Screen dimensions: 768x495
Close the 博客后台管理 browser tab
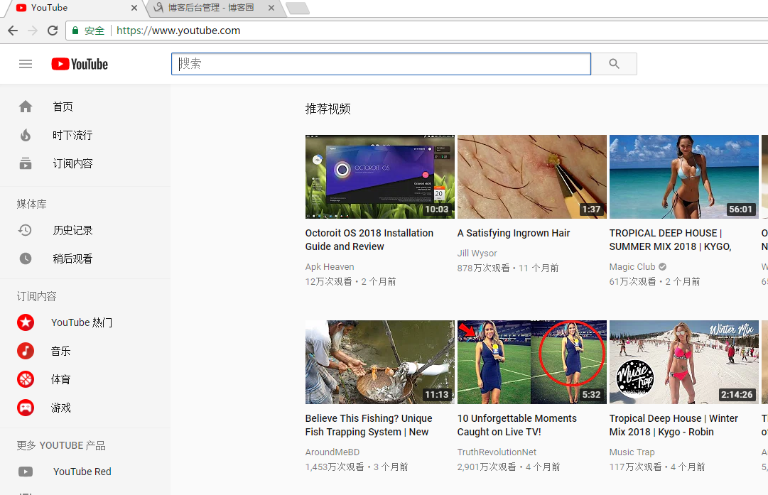[x=271, y=8]
